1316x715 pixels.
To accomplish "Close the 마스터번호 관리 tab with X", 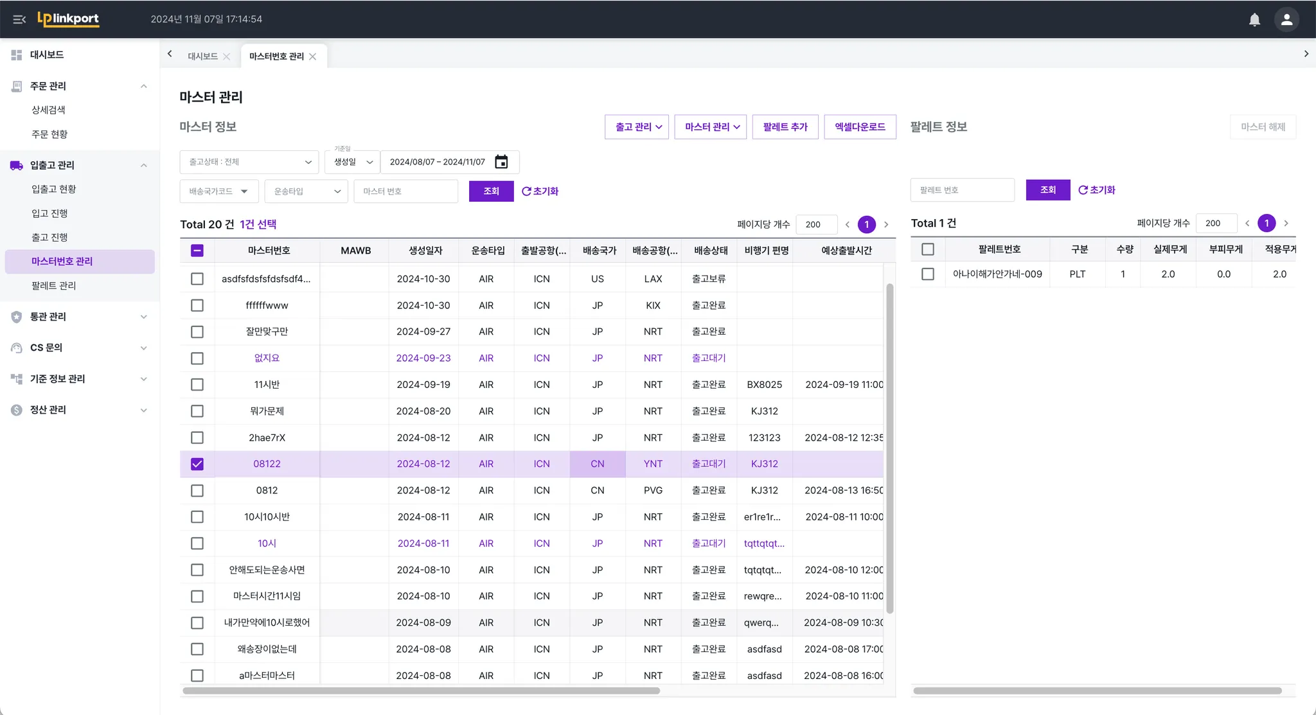I will coord(313,57).
